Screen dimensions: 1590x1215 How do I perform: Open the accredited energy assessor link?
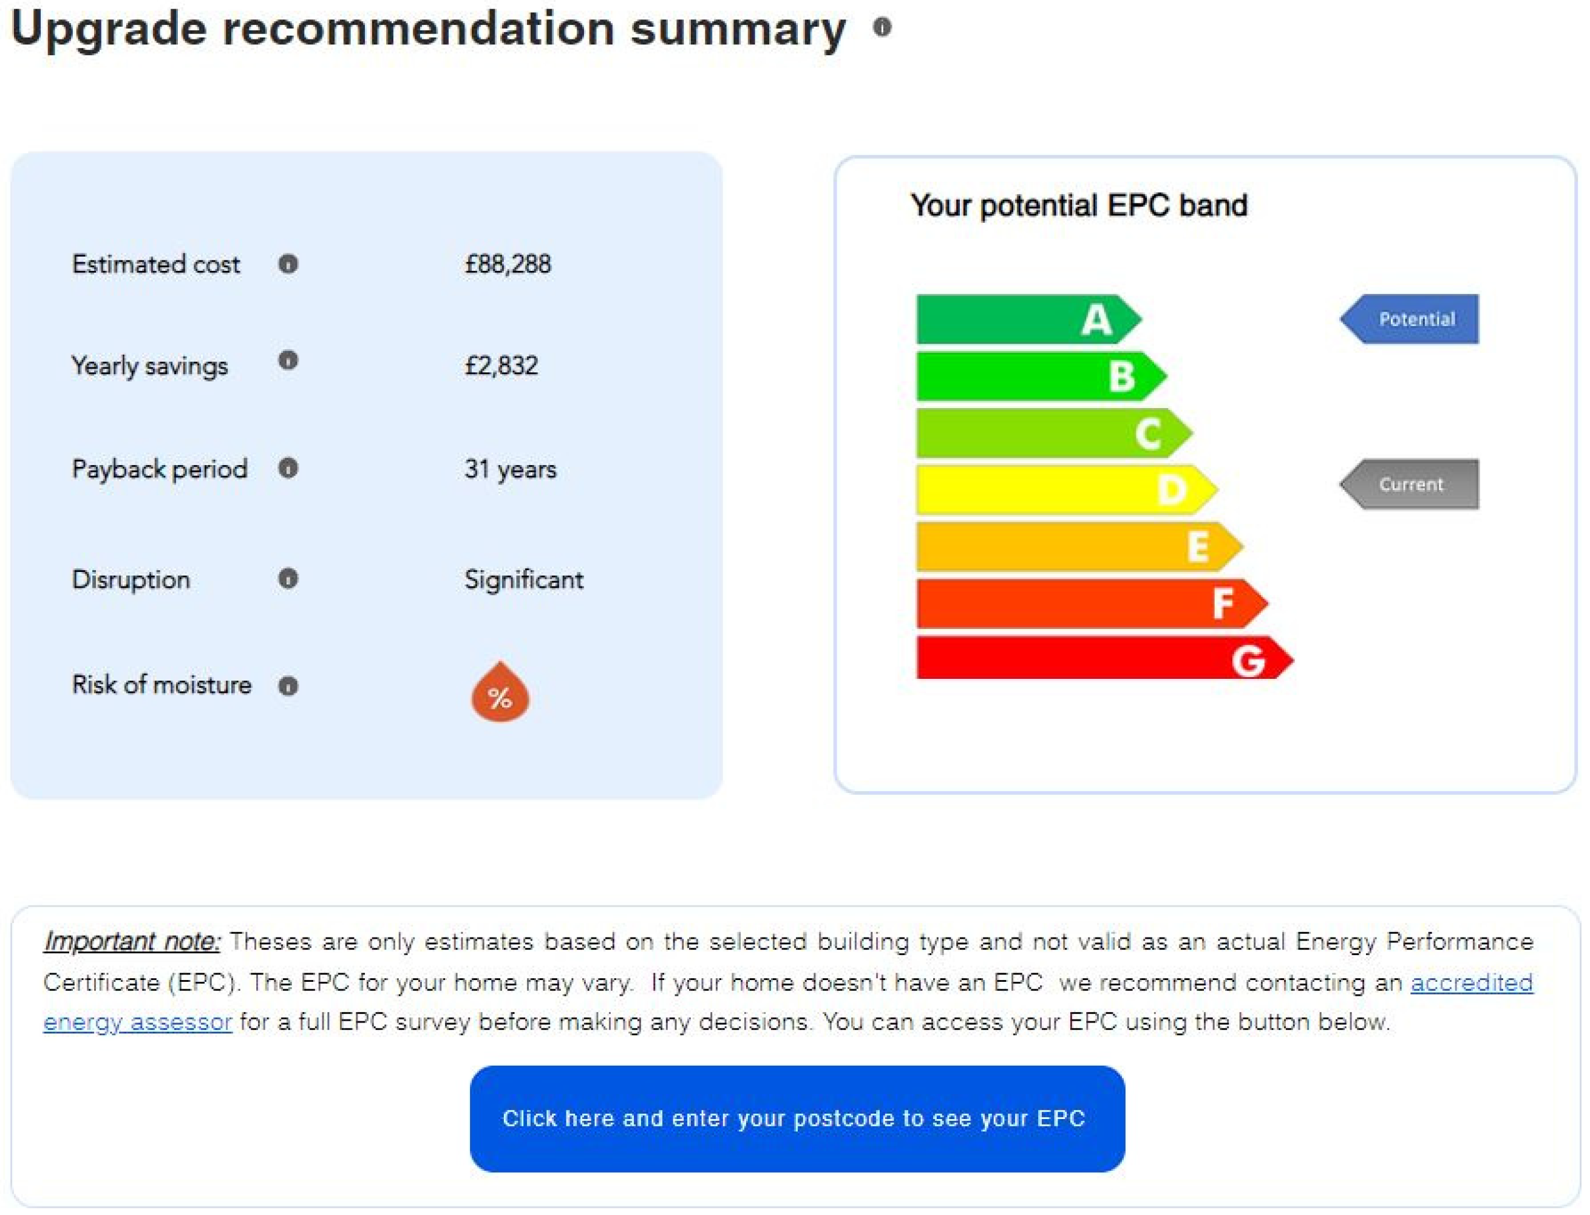(x=1470, y=982)
